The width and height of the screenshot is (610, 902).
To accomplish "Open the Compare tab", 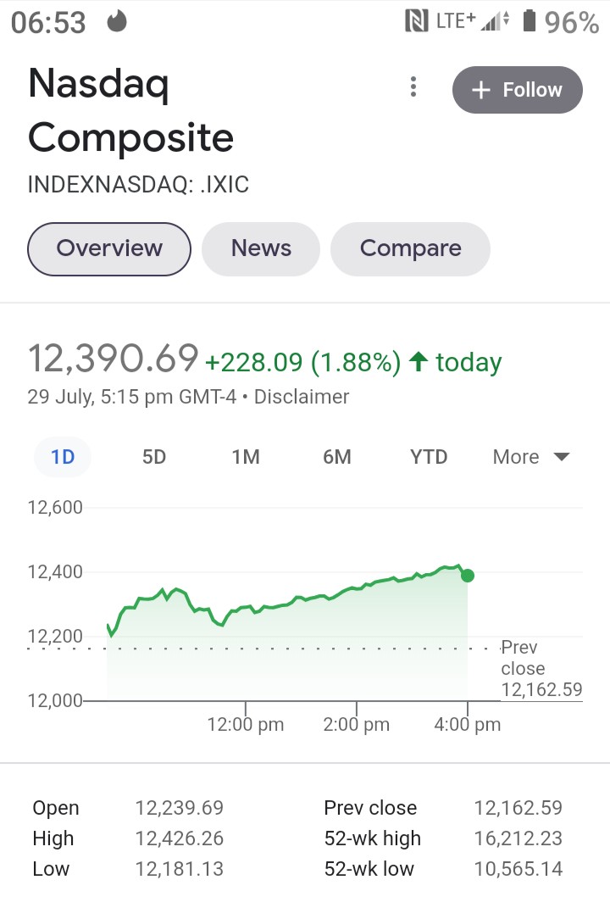I will [410, 248].
